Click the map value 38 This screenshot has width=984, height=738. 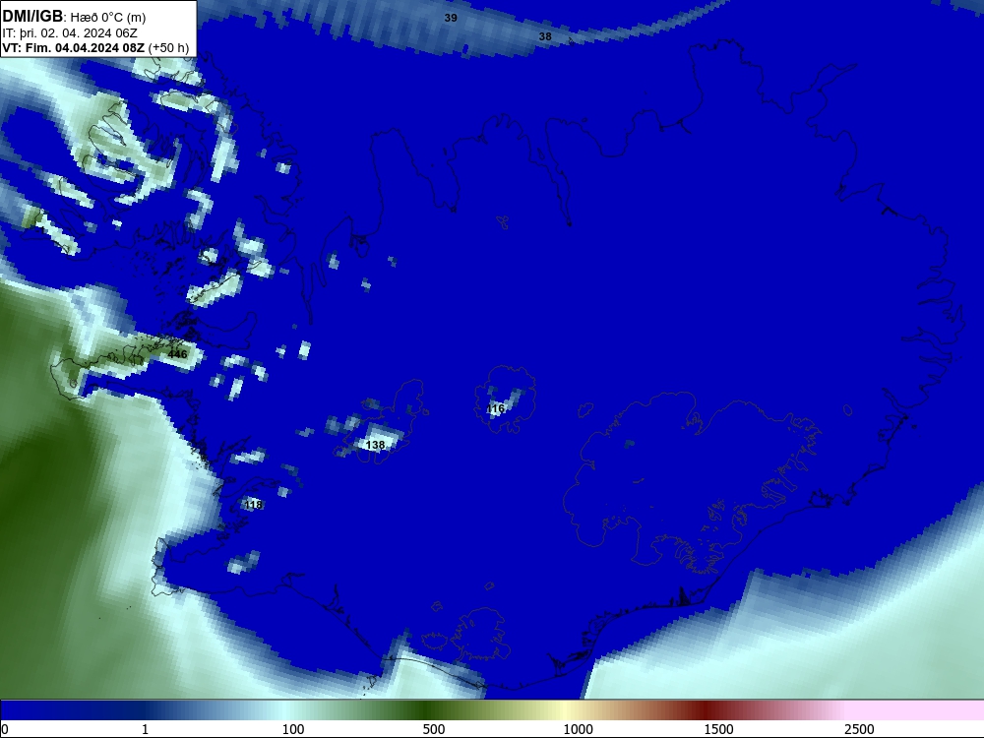pyautogui.click(x=545, y=37)
